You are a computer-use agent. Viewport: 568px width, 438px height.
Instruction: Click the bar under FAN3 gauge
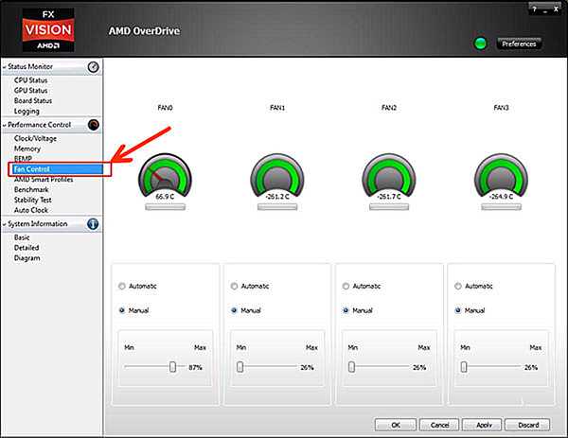tap(502, 206)
